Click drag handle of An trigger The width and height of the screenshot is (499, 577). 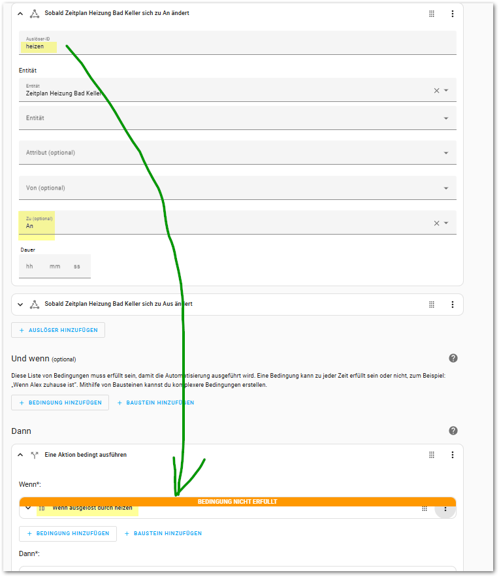[432, 13]
